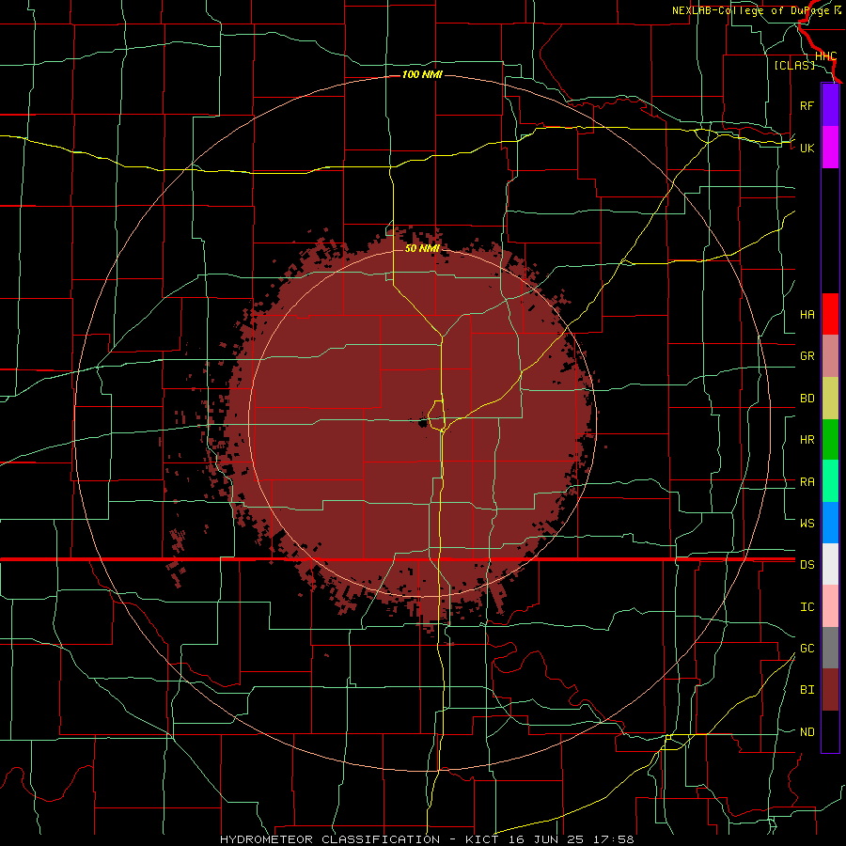The image size is (846, 846).
Task: Click the UK magenta legend swatch
Action: click(830, 148)
